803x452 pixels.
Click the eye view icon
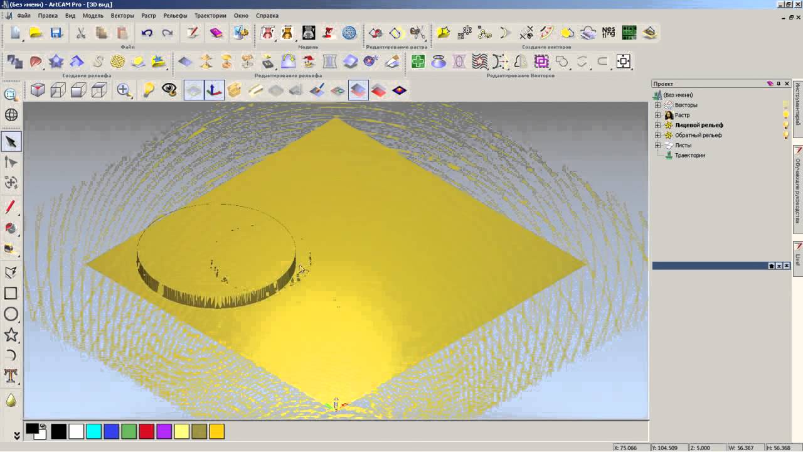169,90
